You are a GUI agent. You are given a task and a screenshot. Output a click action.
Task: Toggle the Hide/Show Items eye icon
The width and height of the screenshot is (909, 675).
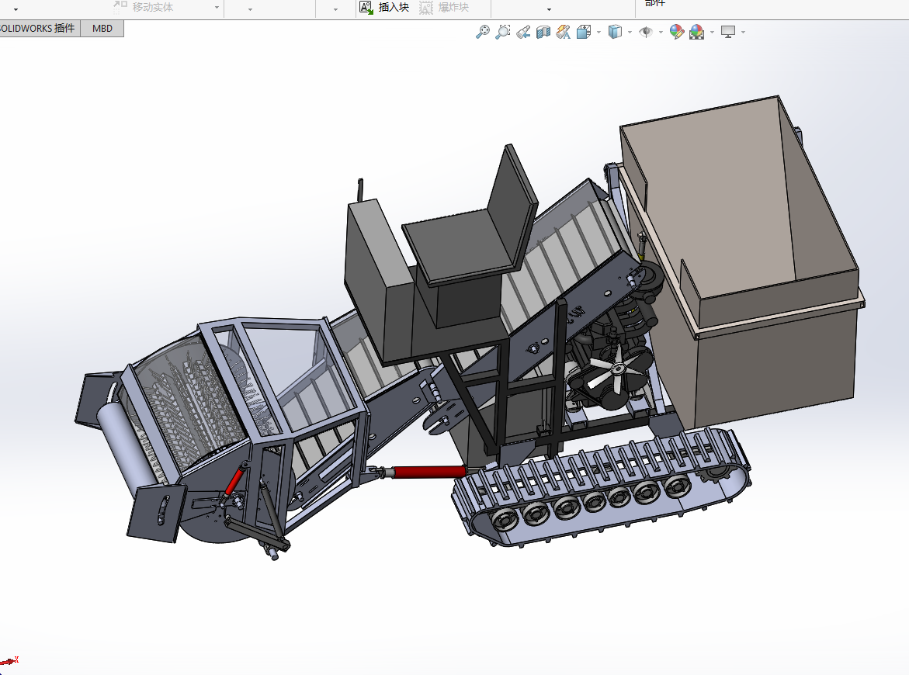click(x=646, y=32)
